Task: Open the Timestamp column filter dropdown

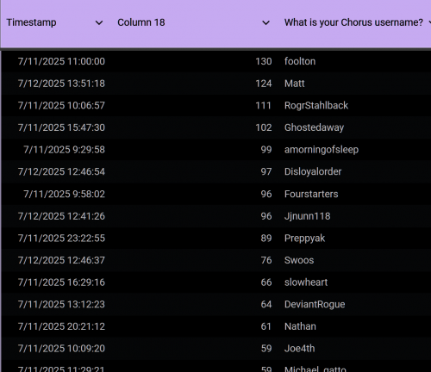Action: coord(99,22)
